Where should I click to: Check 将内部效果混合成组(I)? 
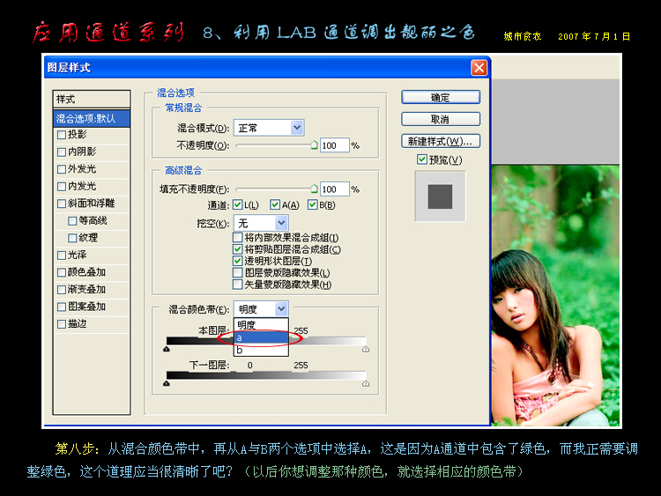pos(237,238)
